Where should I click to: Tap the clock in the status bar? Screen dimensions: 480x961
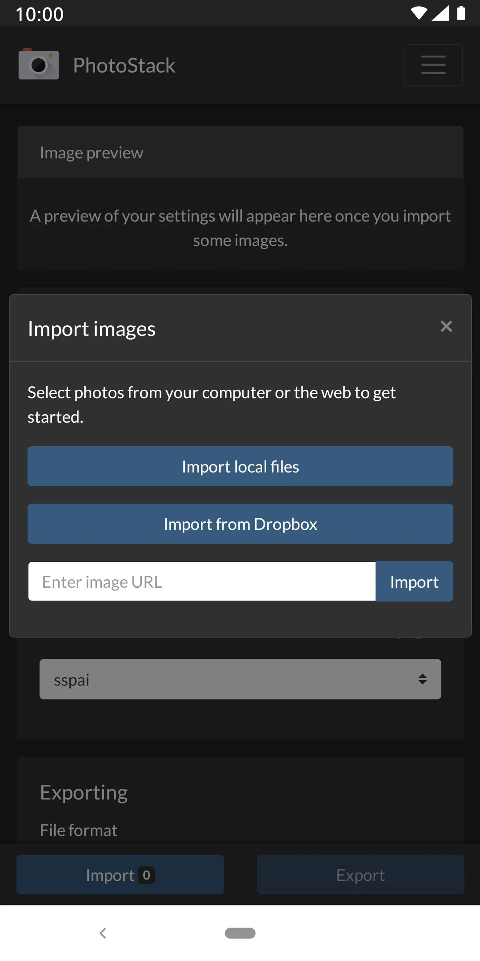coord(40,14)
